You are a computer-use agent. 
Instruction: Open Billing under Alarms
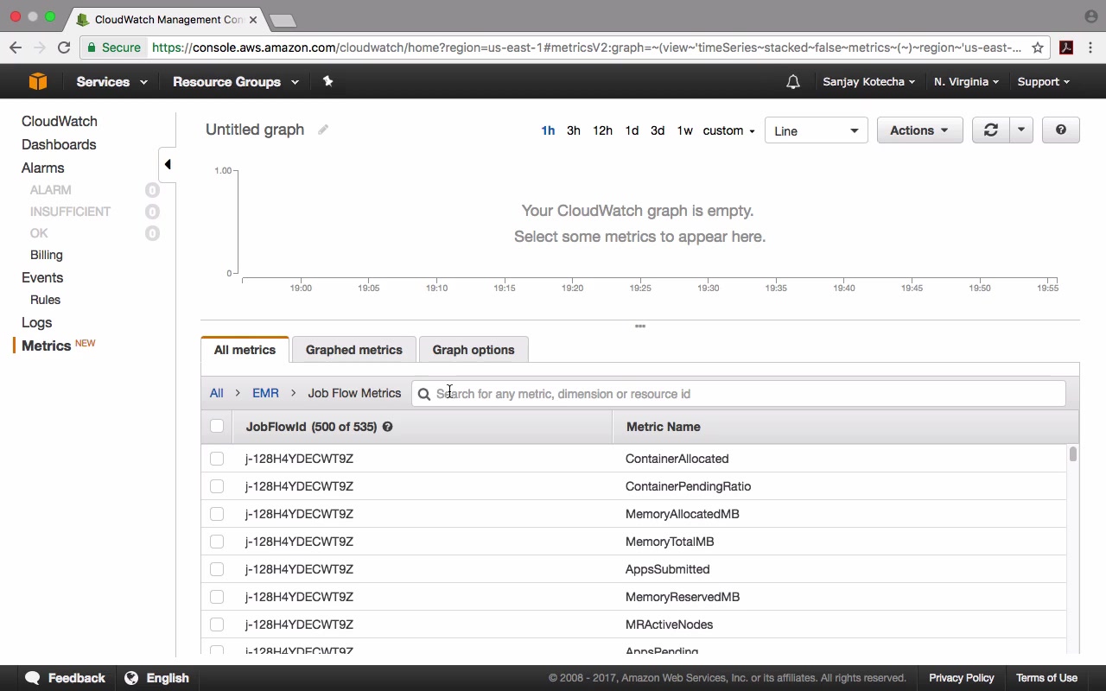coord(47,255)
